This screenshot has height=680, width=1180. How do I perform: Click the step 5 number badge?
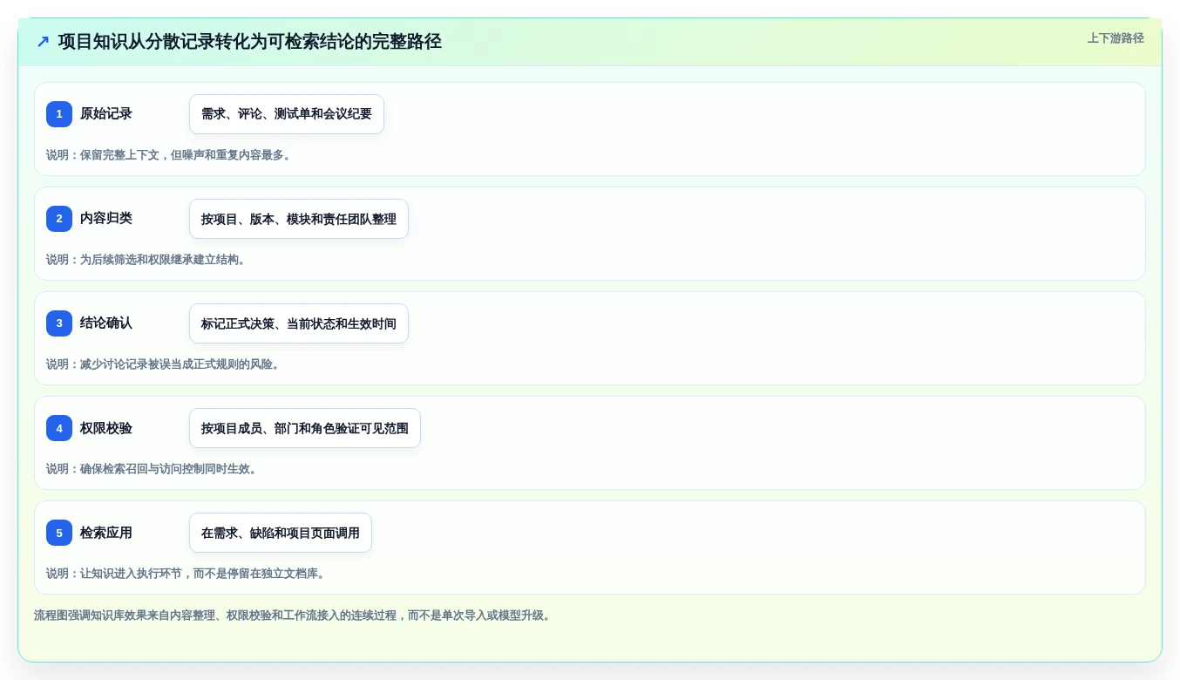(59, 533)
